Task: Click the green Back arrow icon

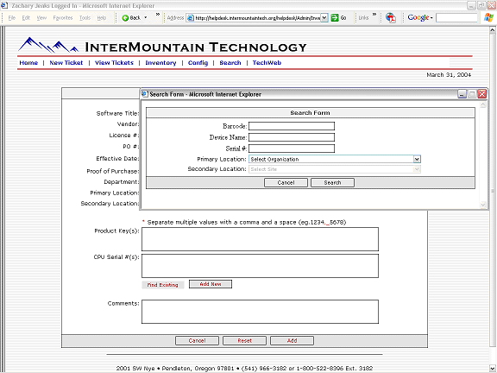Action: pyautogui.click(x=125, y=18)
